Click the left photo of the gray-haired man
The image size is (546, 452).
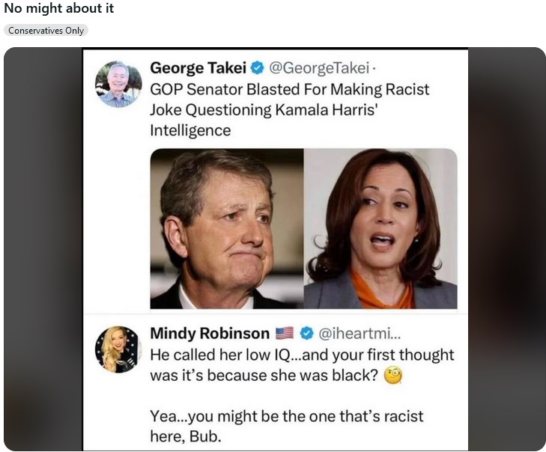(227, 228)
